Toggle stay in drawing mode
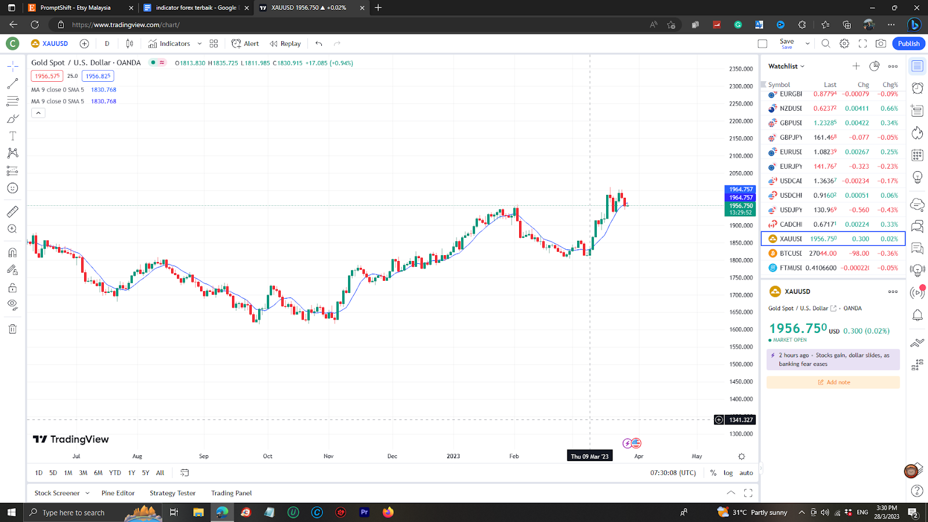Image resolution: width=928 pixels, height=522 pixels. [x=13, y=270]
